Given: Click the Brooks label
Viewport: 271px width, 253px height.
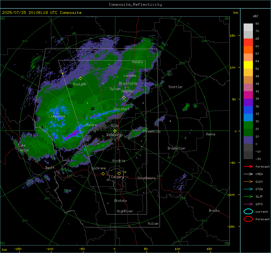Looking at the screenshot, I should click(214, 211).
